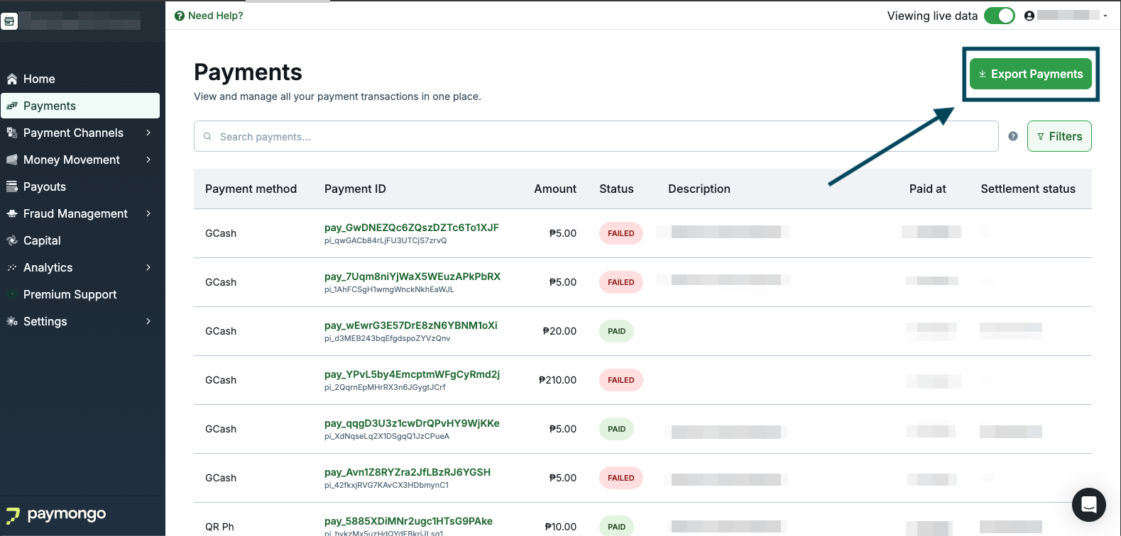Click the Settlement status column header

pyautogui.click(x=1028, y=189)
